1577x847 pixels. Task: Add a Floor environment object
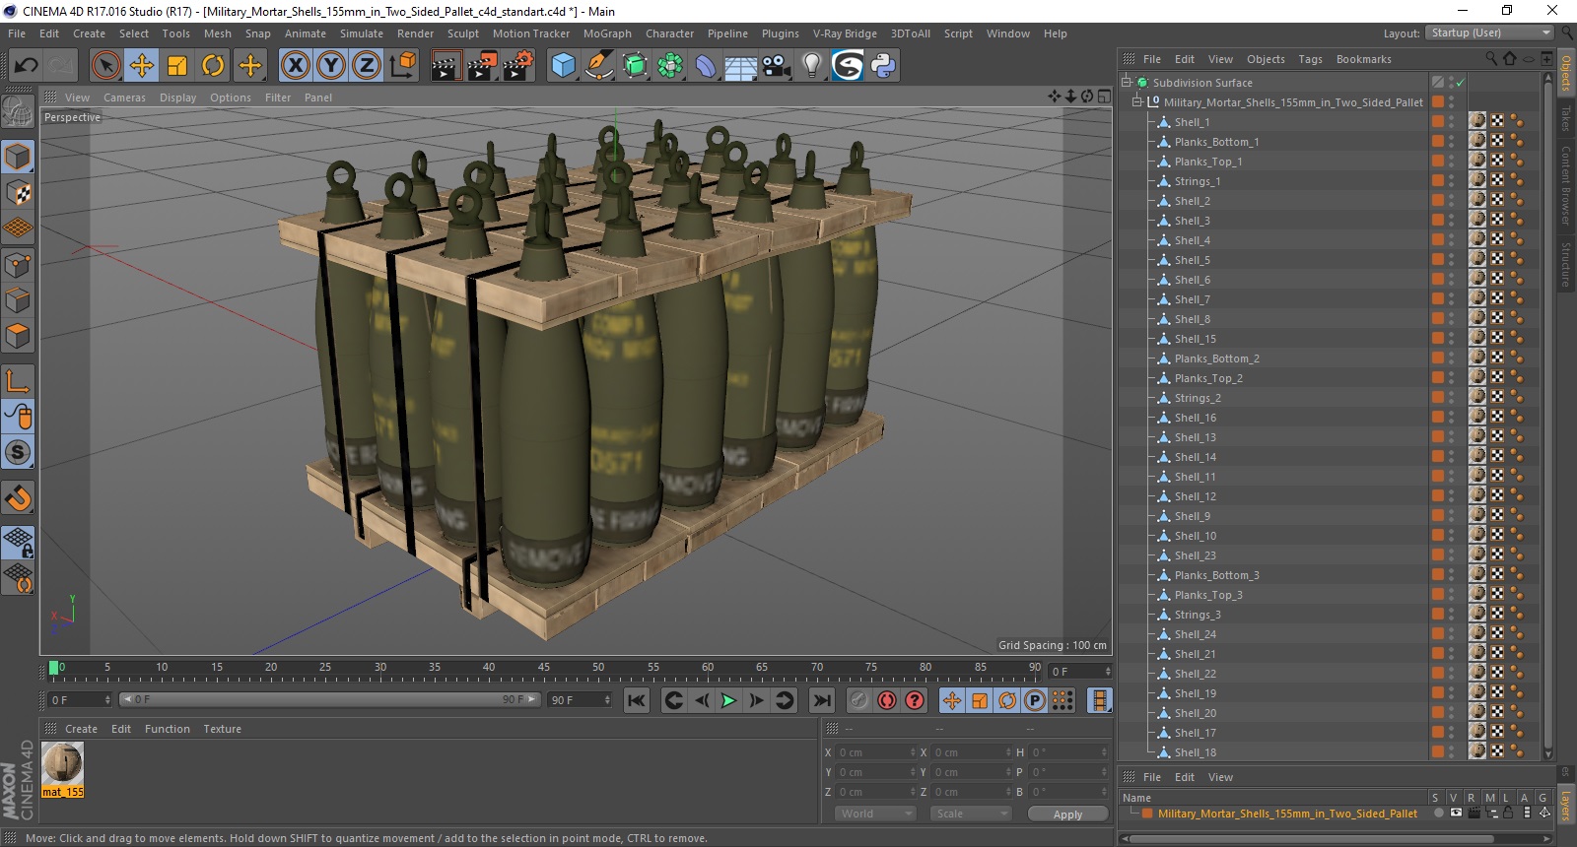[740, 66]
